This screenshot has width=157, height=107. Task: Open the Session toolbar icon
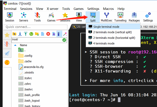(10, 17)
